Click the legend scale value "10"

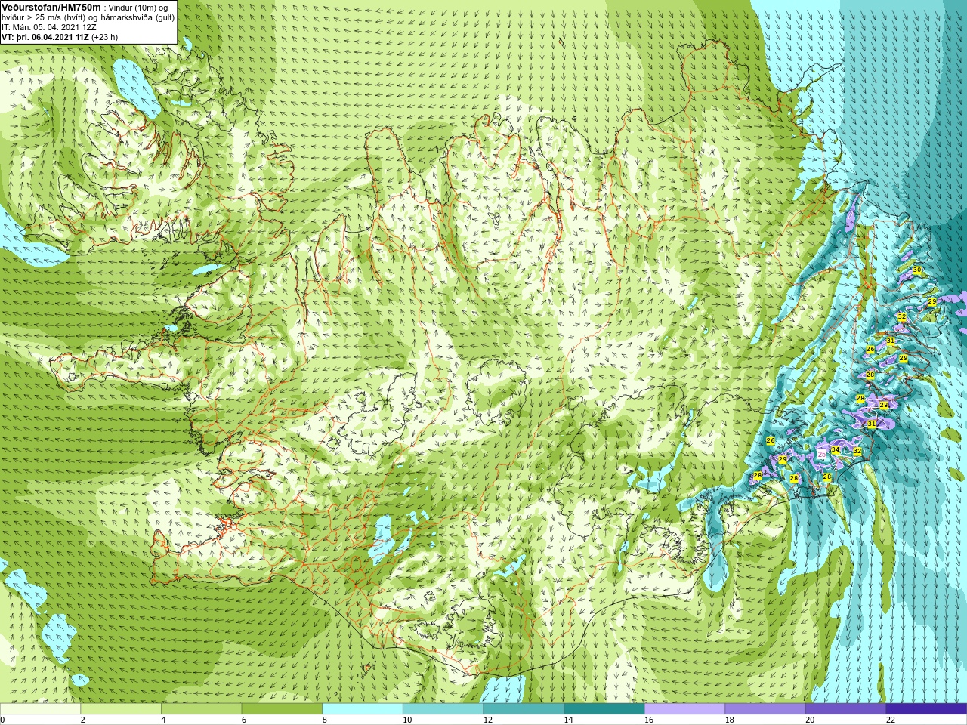[407, 720]
